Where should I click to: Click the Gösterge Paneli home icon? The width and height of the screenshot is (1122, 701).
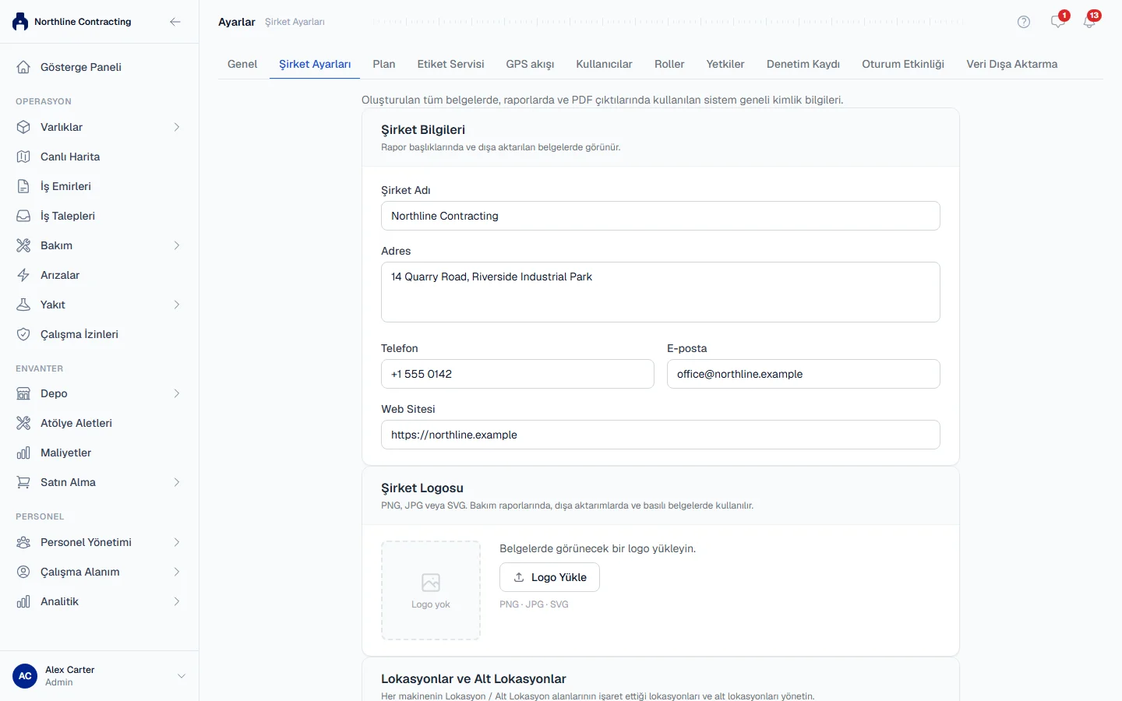[23, 67]
